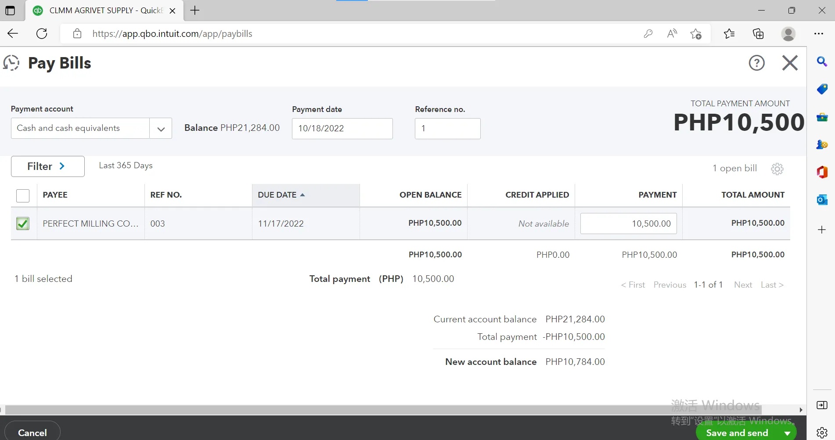Open the sidebar Shopping tag icon
The height and width of the screenshot is (440, 835).
tap(822, 89)
